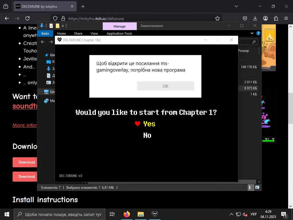Open the Firefox extensions puzzle icon
293x220 pixels.
coord(276,18)
